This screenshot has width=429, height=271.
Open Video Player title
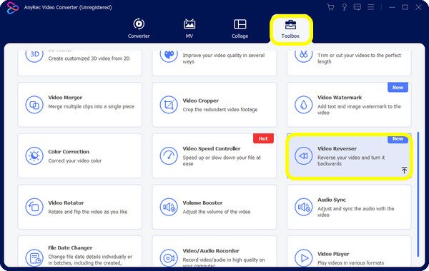pos(333,254)
